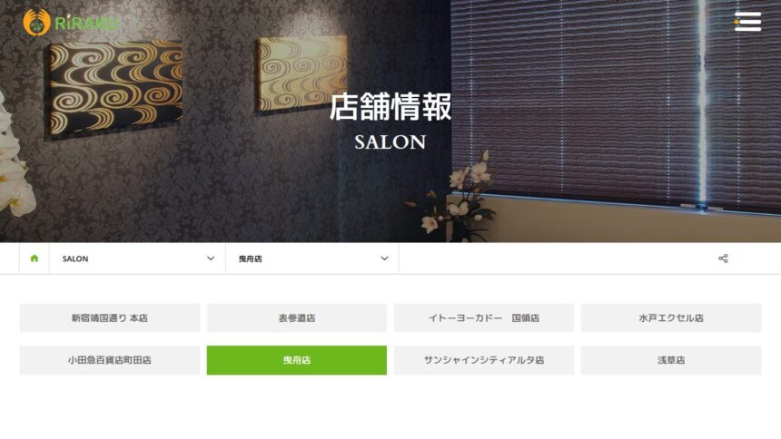Select the 新宿靖国通り 本店 store tab

tap(110, 318)
